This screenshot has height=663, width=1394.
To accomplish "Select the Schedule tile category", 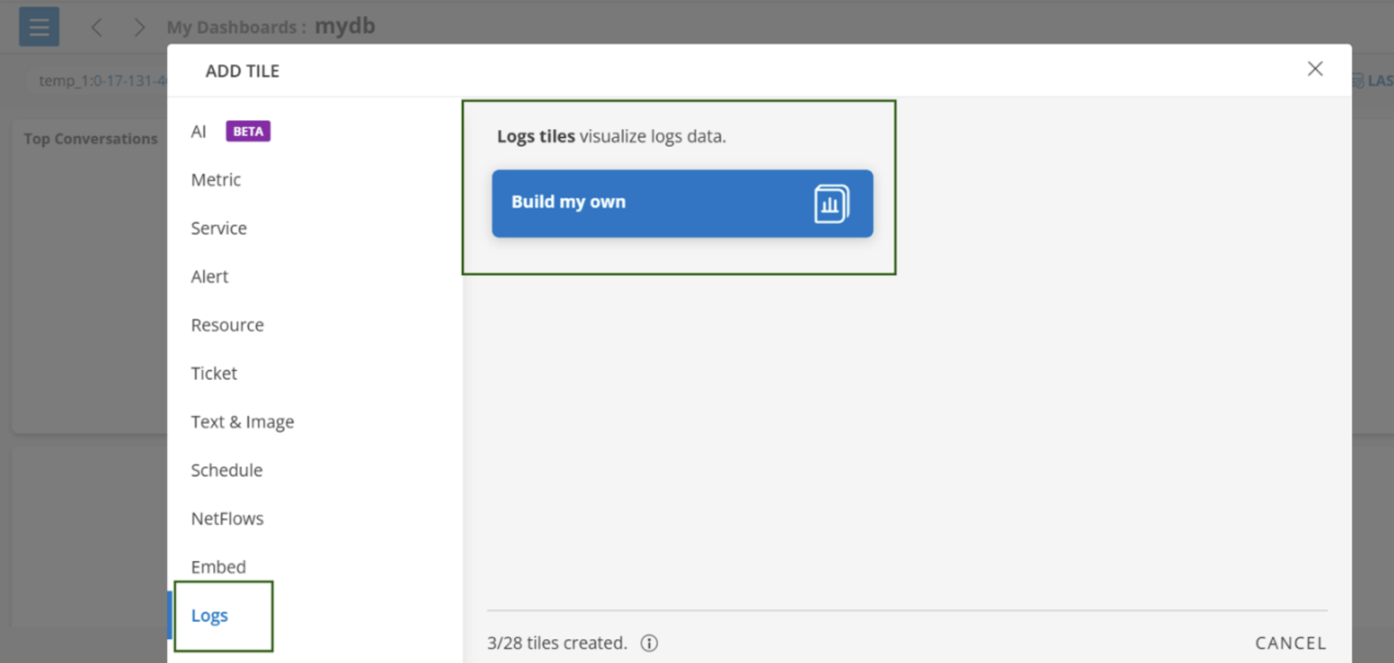I will (x=227, y=470).
